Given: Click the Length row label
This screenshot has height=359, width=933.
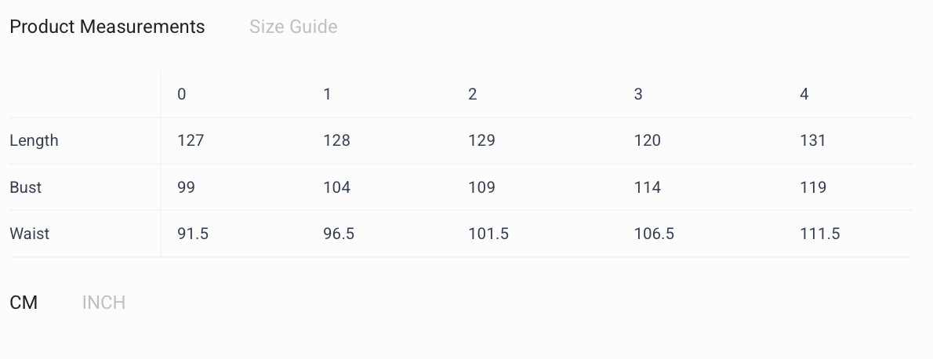Looking at the screenshot, I should click(34, 141).
